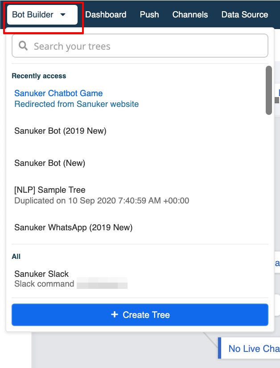Image resolution: width=280 pixels, height=368 pixels.
Task: Click the Create Tree button
Action: [x=140, y=314]
